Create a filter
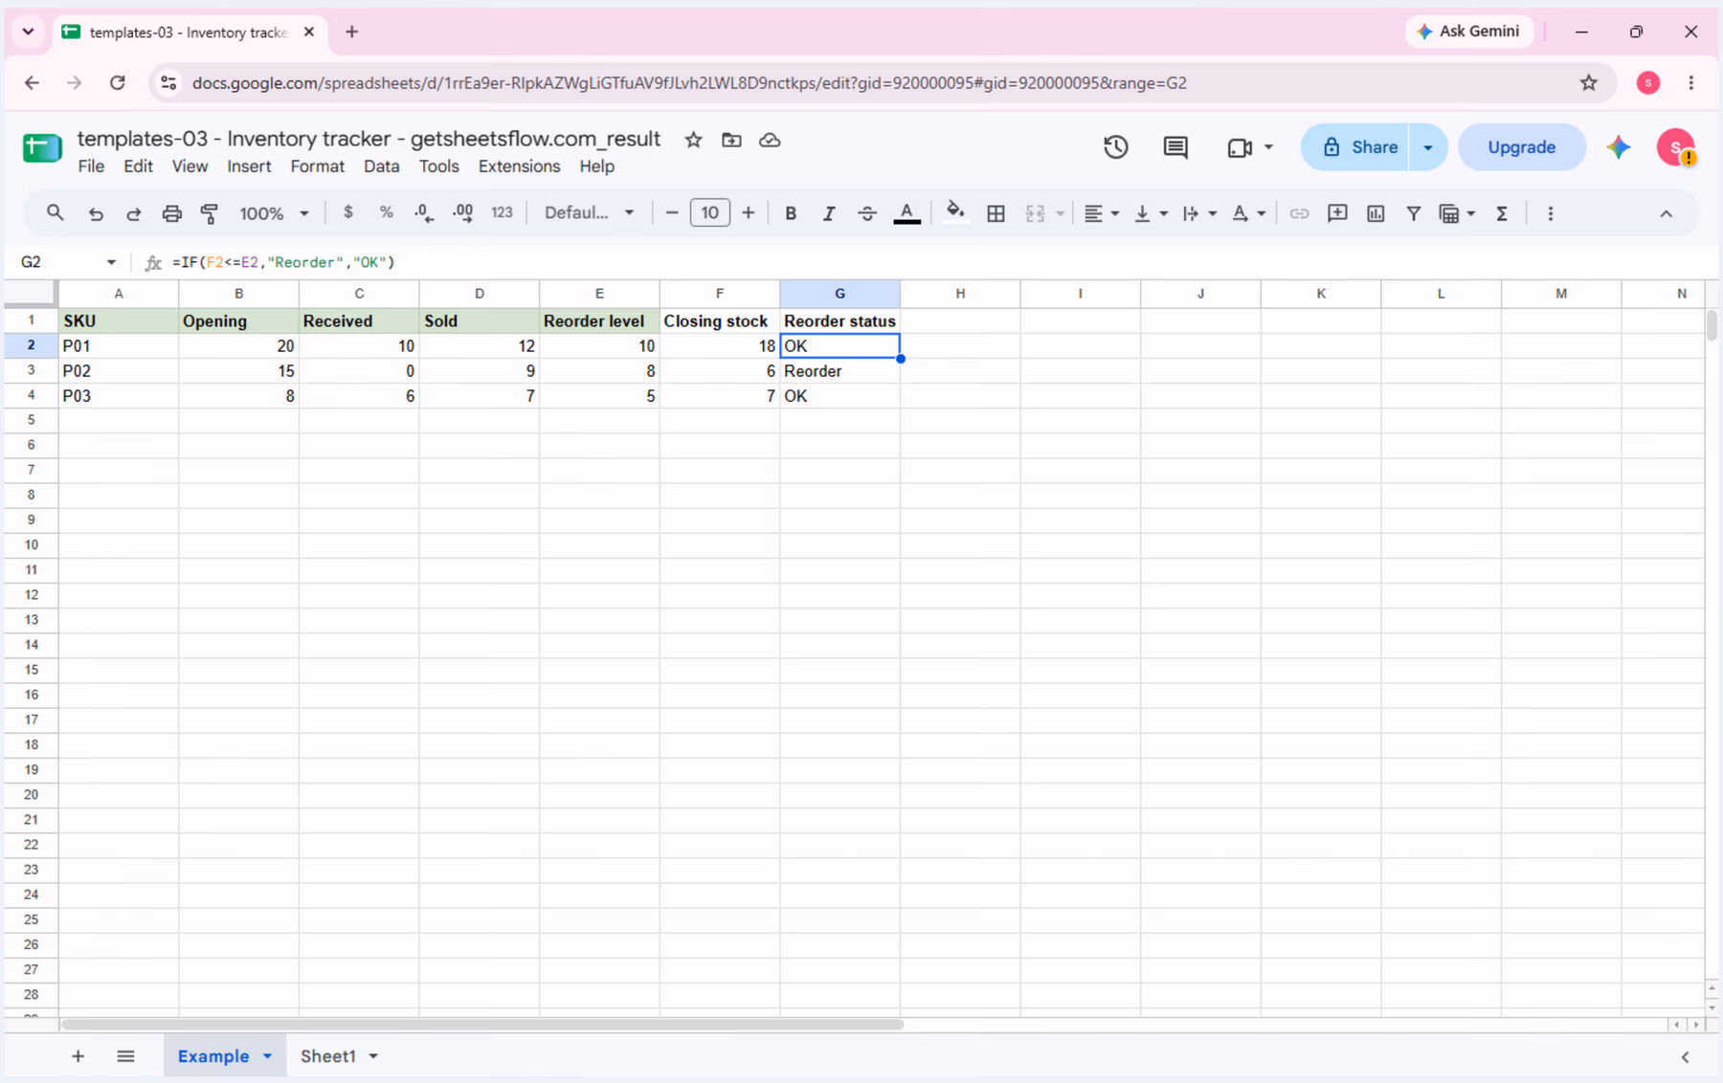Image resolution: width=1723 pixels, height=1083 pixels. [x=1413, y=213]
